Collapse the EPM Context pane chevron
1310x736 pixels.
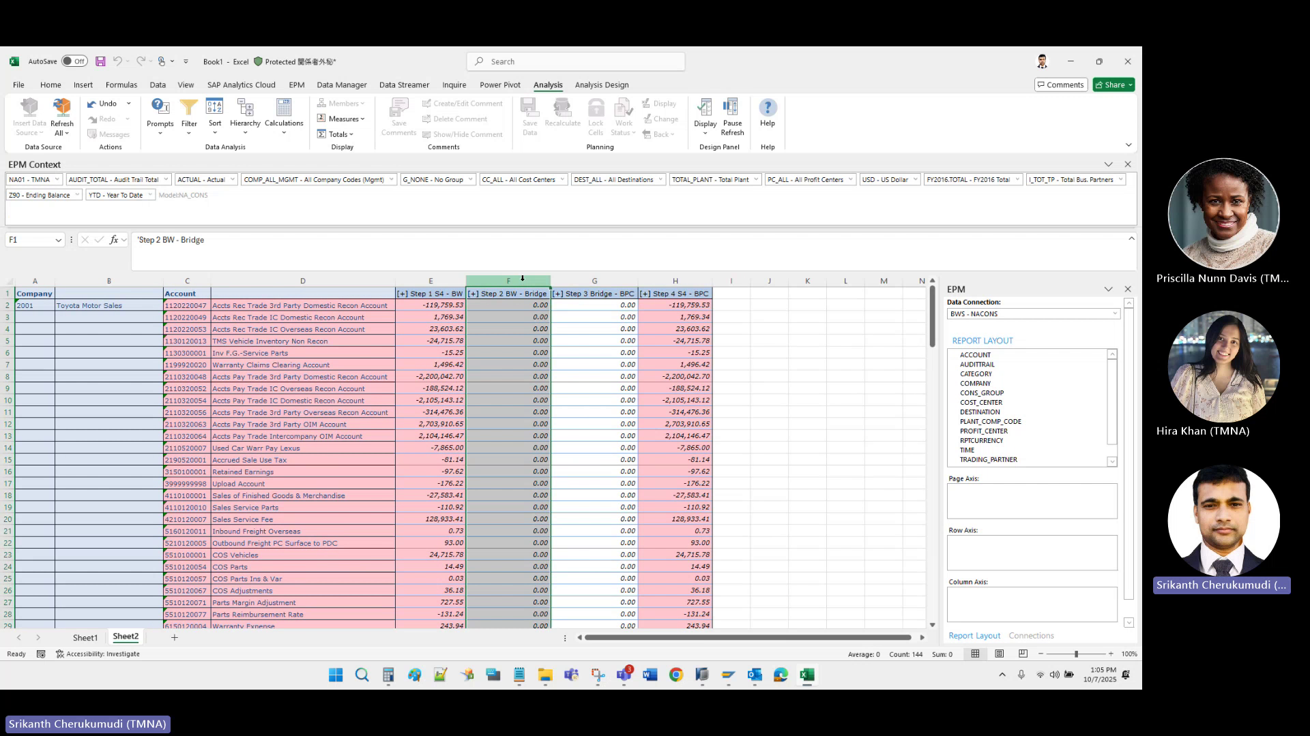click(x=1108, y=164)
